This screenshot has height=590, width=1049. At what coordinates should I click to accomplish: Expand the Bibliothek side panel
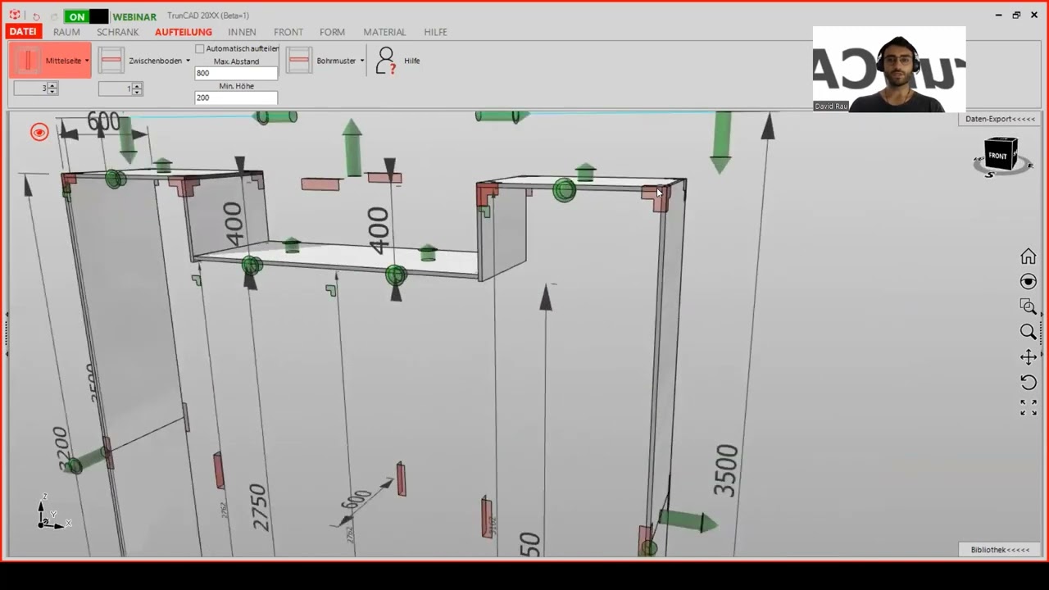[x=1000, y=550]
